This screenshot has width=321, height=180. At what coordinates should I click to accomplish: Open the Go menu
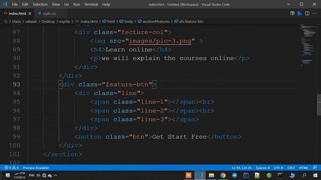click(x=66, y=4)
